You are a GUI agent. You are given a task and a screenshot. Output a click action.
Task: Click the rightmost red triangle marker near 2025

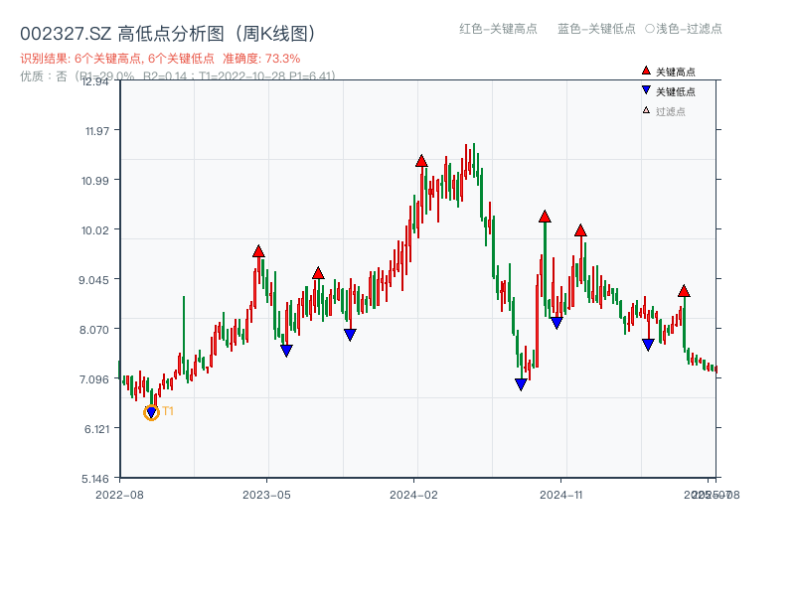click(684, 291)
